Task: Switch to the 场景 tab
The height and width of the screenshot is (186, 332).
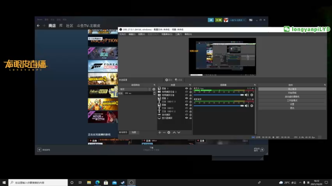Action: pyautogui.click(x=134, y=132)
